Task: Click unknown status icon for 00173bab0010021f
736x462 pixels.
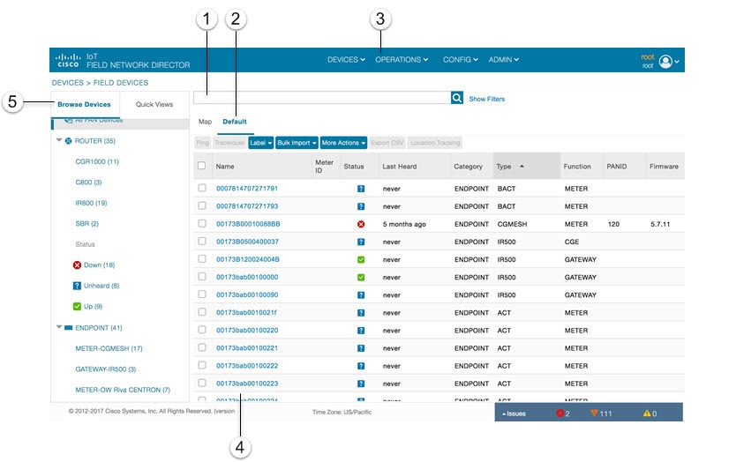Action: 361,313
